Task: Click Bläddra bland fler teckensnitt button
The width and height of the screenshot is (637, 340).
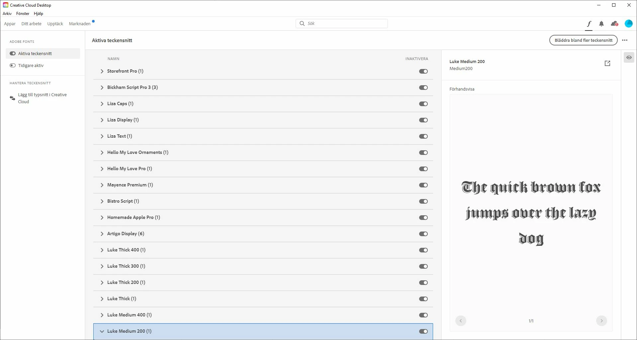Action: (584, 40)
